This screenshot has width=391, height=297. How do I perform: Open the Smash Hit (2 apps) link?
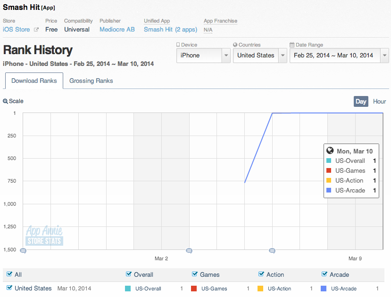click(171, 30)
